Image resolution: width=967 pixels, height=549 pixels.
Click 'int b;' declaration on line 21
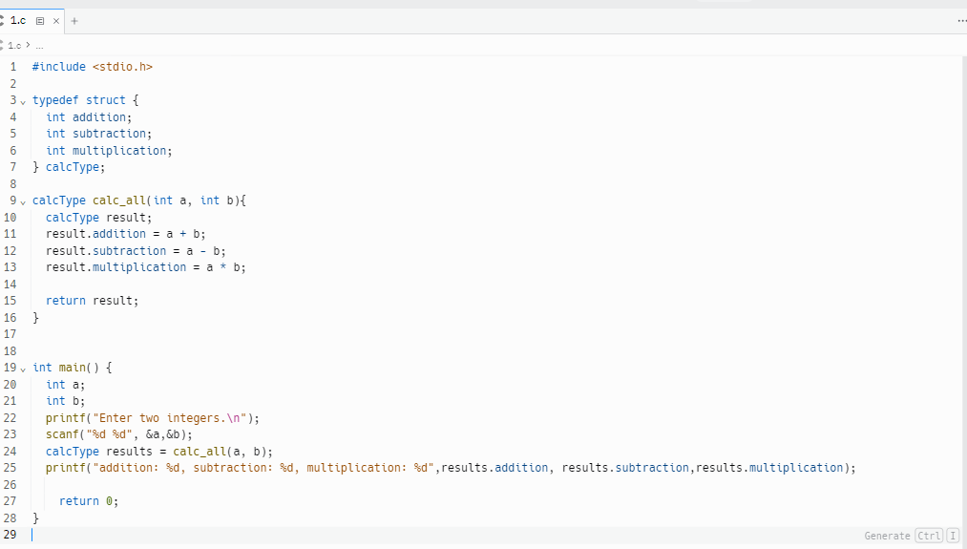(x=65, y=401)
